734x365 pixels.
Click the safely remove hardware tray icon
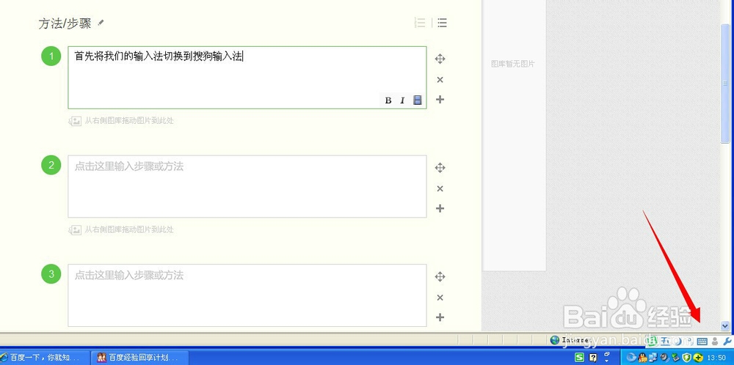click(x=675, y=358)
